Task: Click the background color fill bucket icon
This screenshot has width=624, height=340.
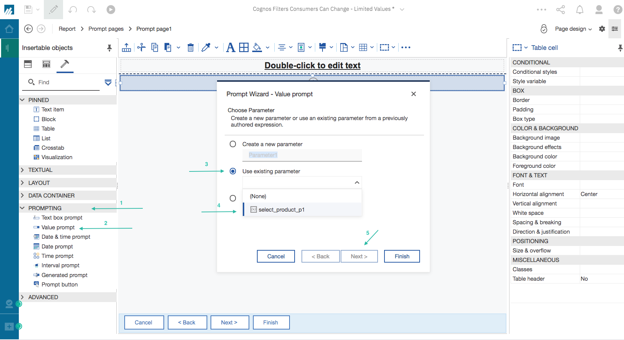Action: 257,47
